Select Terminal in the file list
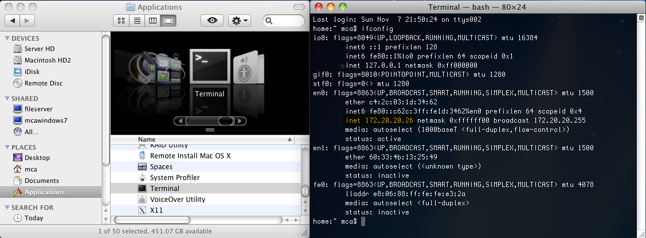646x238 pixels. click(x=206, y=188)
